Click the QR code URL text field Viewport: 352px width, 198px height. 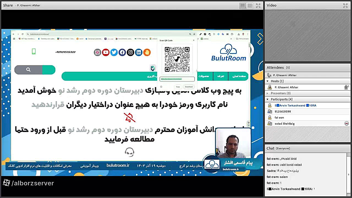tap(177, 79)
